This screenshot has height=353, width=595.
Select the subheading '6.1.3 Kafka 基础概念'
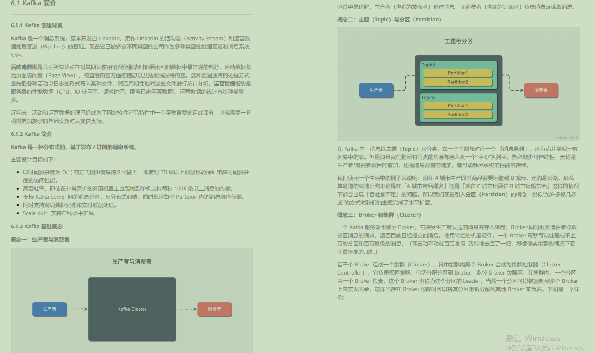point(37,227)
